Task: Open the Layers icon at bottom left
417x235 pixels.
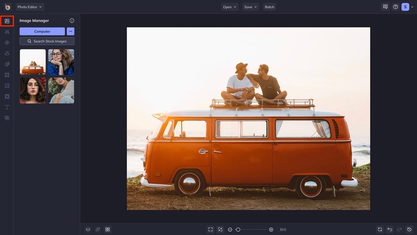Action: 88,229
